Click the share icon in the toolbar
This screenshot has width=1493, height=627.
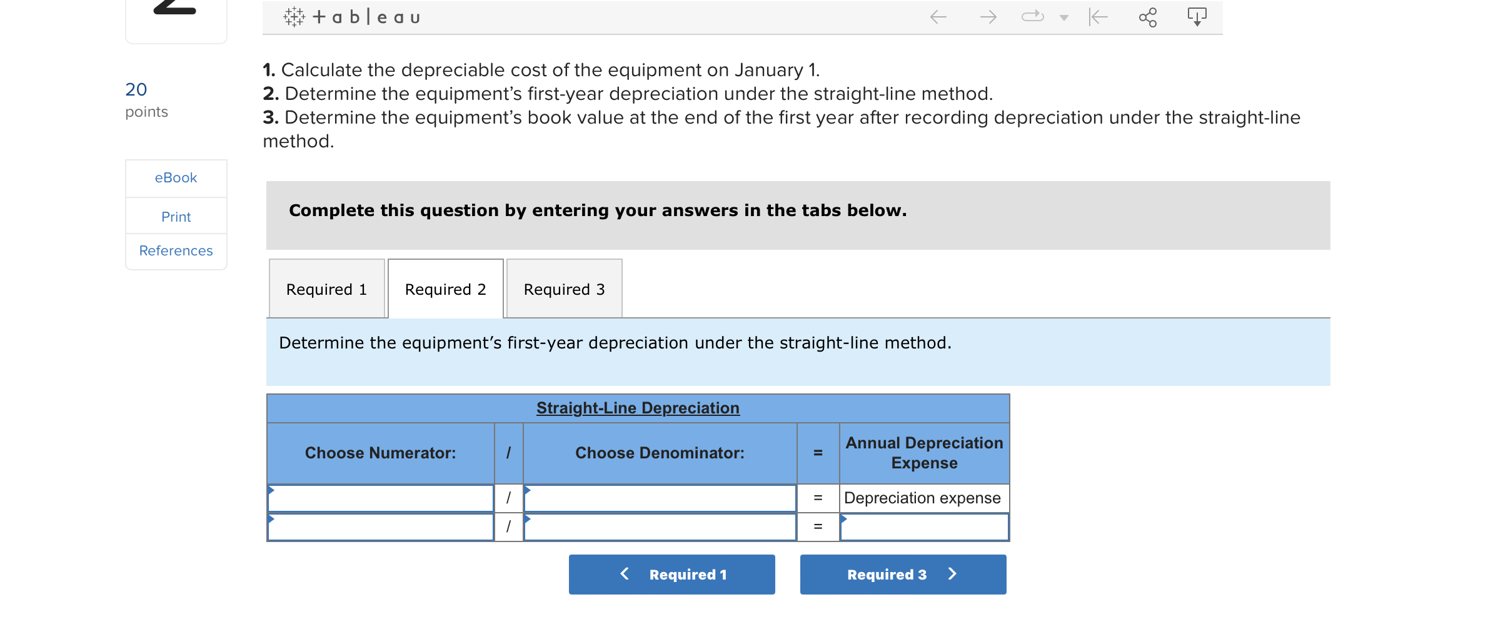[1148, 16]
